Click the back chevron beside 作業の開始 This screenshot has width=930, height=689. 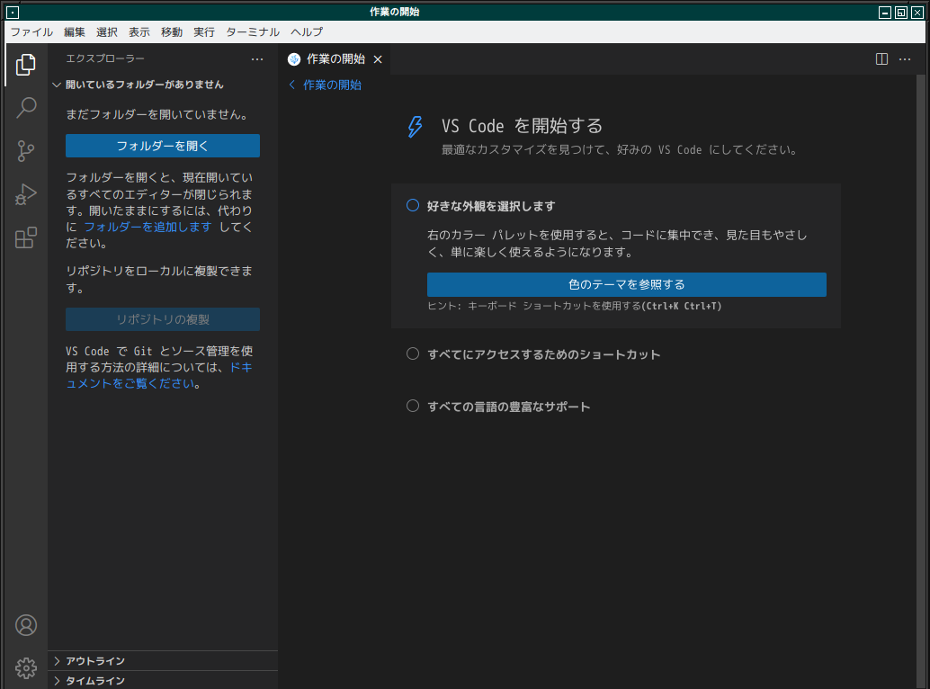[291, 85]
